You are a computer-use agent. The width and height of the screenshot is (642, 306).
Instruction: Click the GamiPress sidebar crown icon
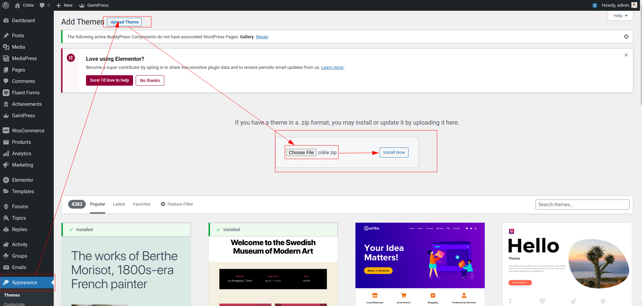[x=6, y=116]
